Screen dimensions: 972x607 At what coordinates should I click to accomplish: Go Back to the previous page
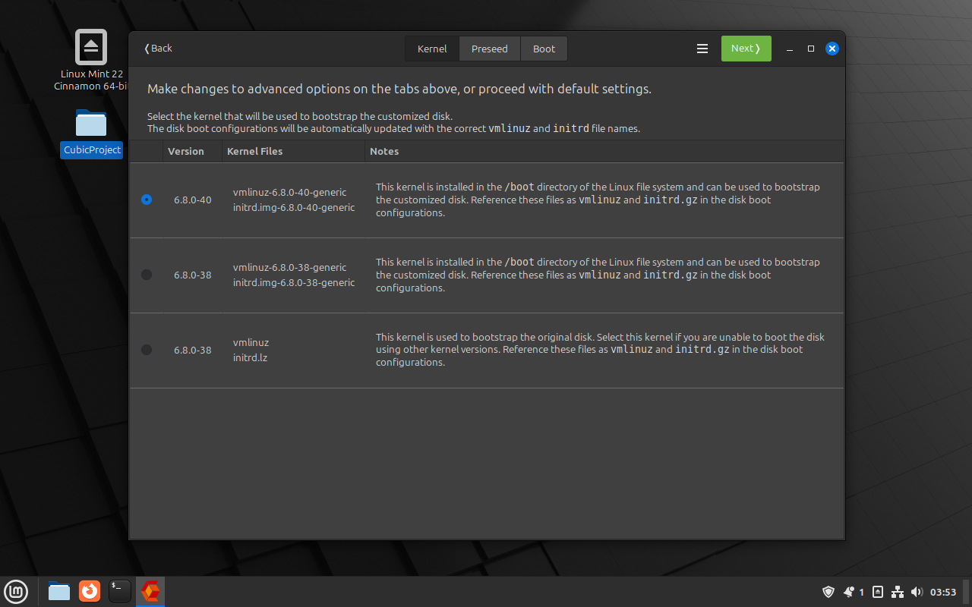[x=159, y=49]
